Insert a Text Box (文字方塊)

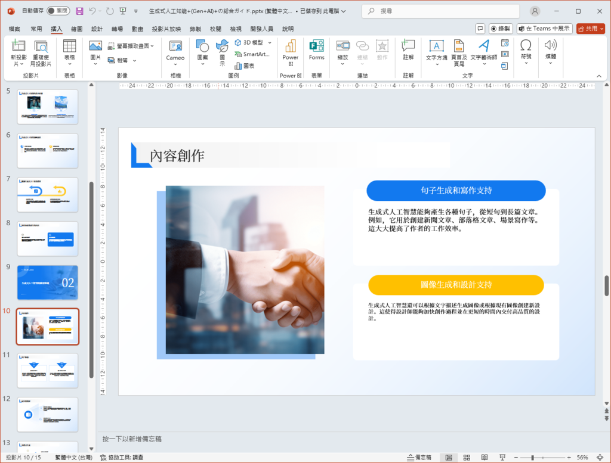coord(436,53)
